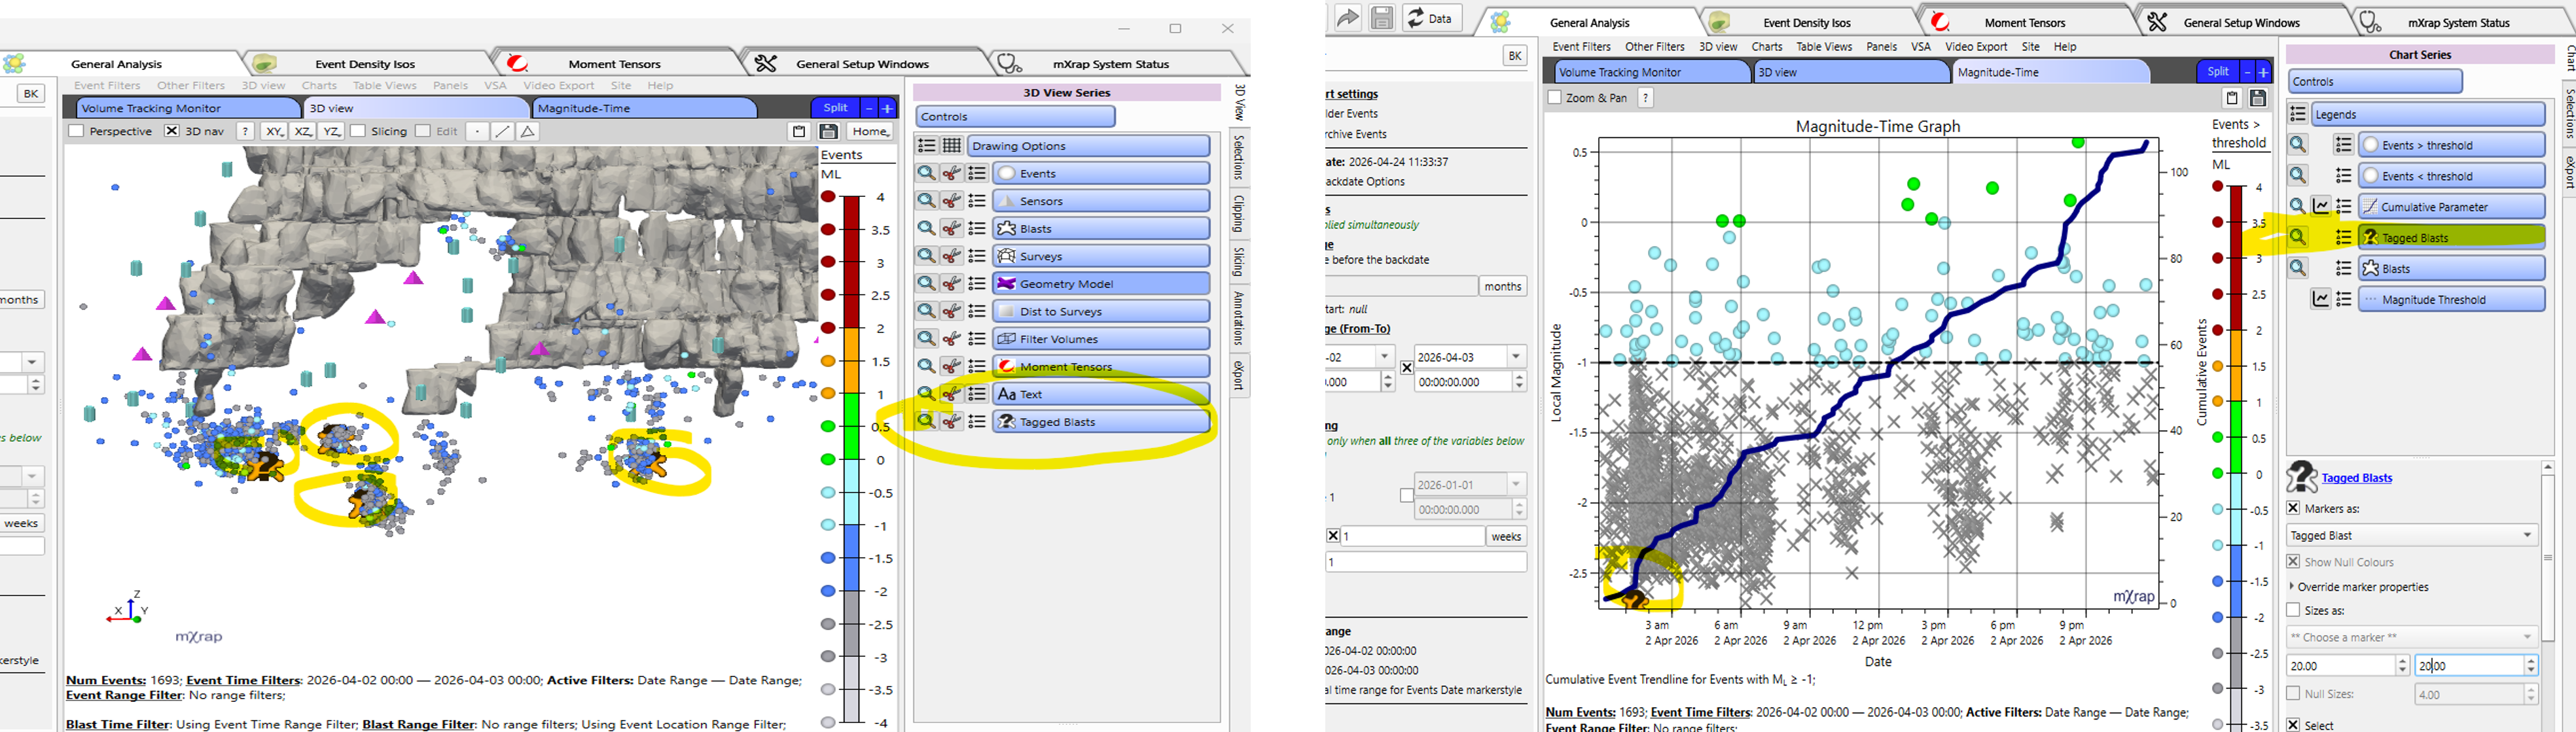The image size is (2576, 732).
Task: Click the save icon in the 3D view toolbar
Action: click(x=828, y=131)
